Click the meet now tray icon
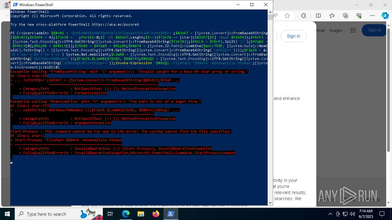This screenshot has width=392, height=220. [x=338, y=214]
